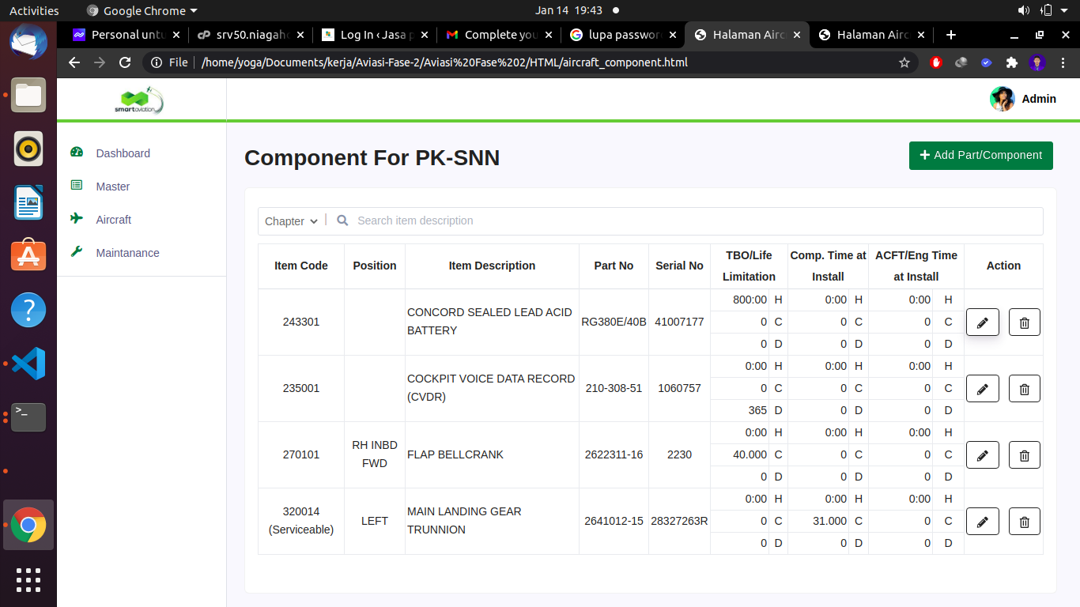
Task: Open the Aircraft sidebar menu item
Action: coord(113,220)
